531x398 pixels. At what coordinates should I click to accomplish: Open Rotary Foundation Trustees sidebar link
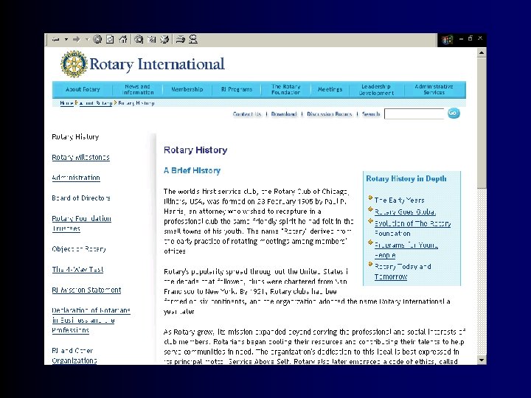coord(81,223)
